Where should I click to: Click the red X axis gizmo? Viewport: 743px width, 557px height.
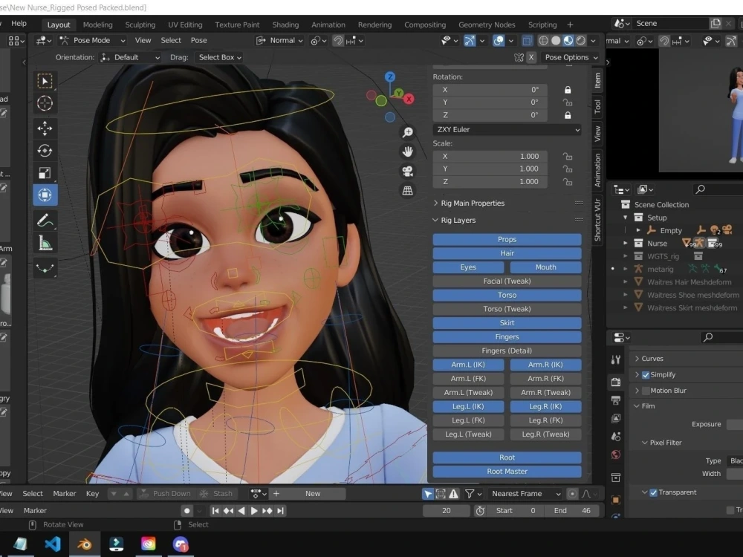[x=409, y=99]
